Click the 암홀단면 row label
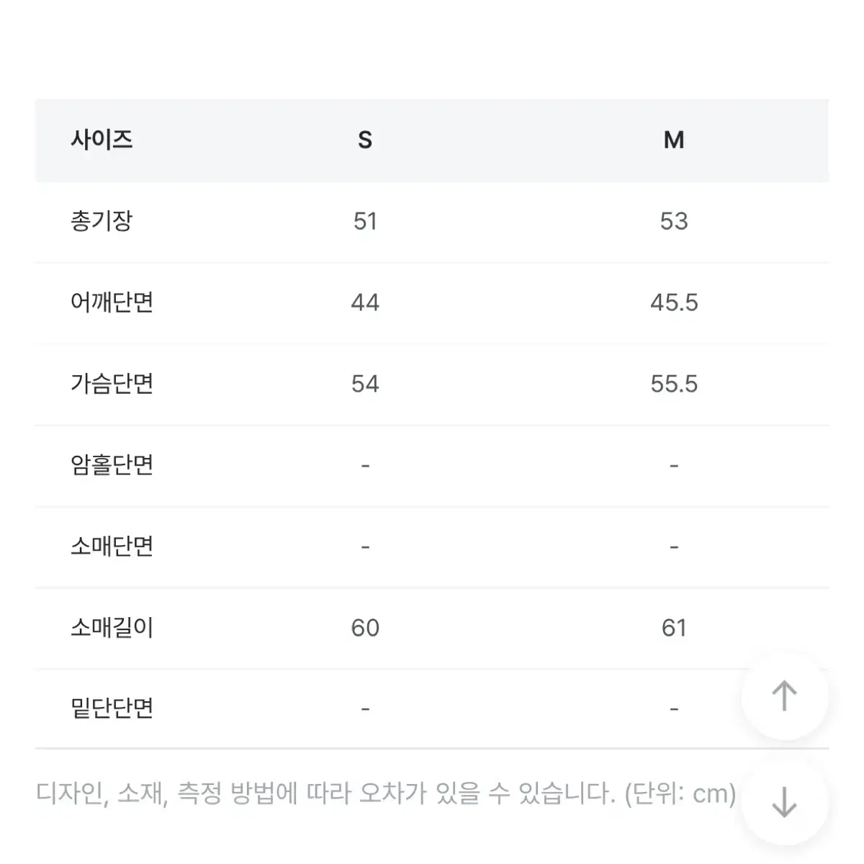This screenshot has width=864, height=864. pyautogui.click(x=112, y=464)
